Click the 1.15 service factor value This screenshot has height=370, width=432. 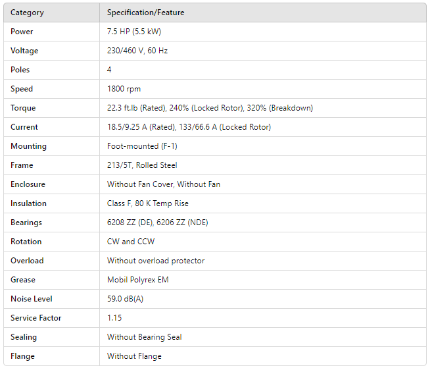(114, 318)
